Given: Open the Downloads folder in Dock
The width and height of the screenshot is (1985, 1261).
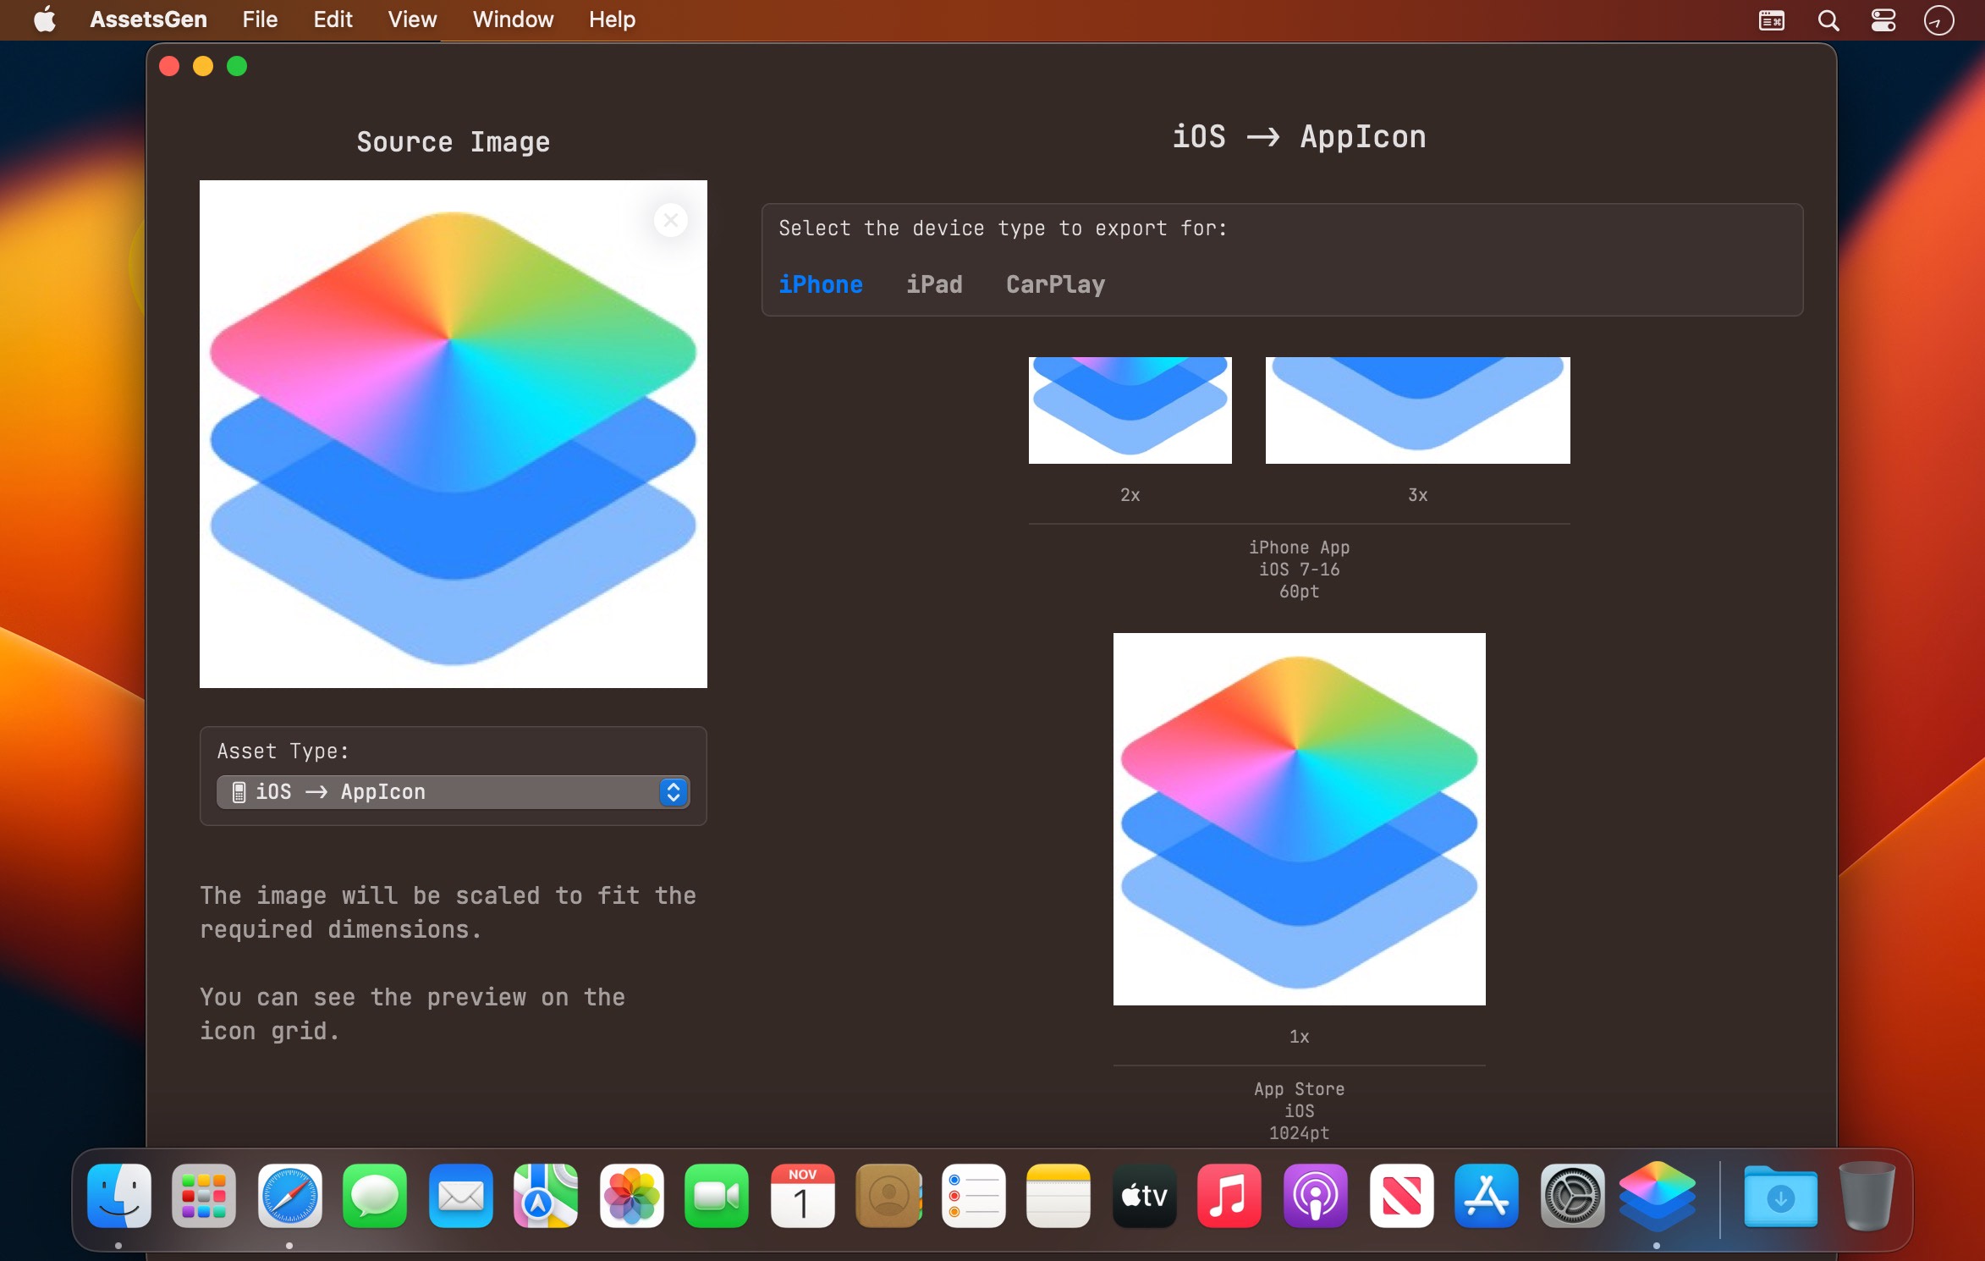Looking at the screenshot, I should (x=1779, y=1196).
